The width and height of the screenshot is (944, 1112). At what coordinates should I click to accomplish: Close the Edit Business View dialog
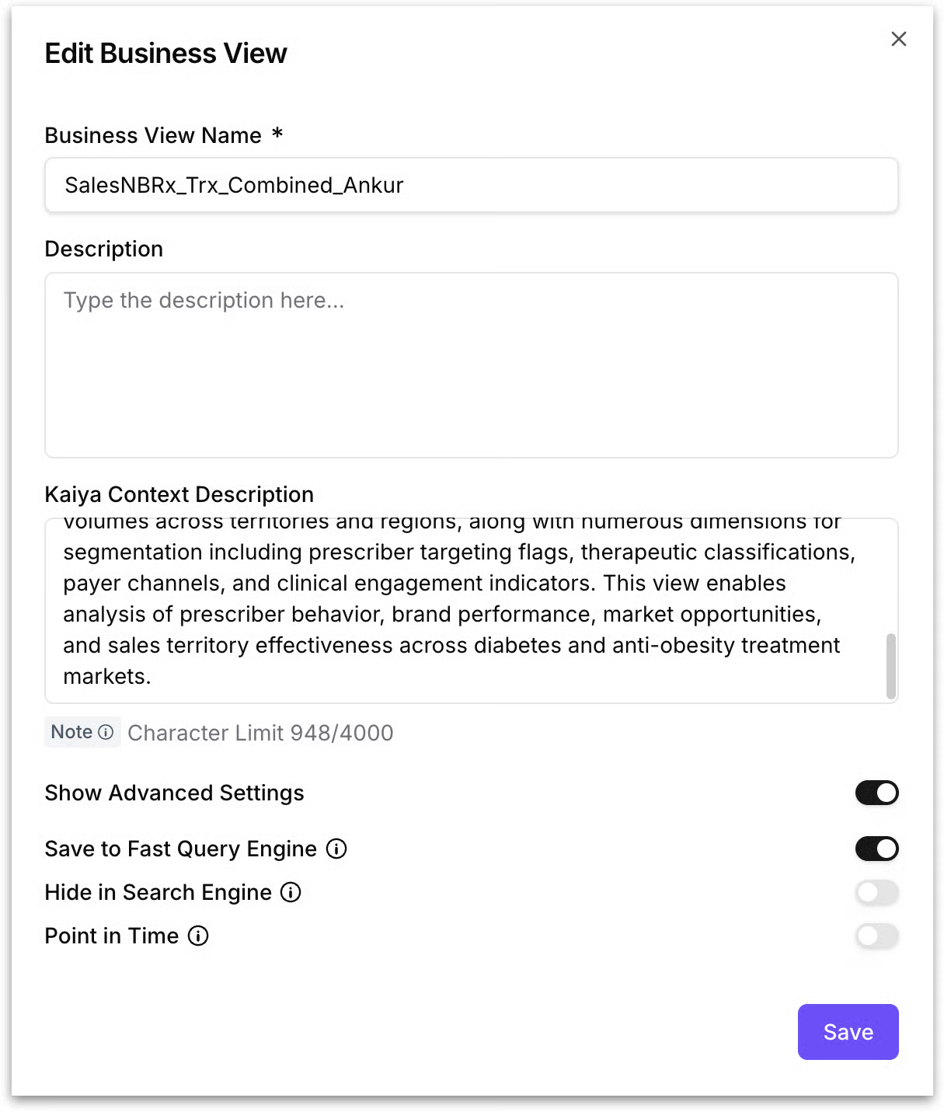point(898,39)
